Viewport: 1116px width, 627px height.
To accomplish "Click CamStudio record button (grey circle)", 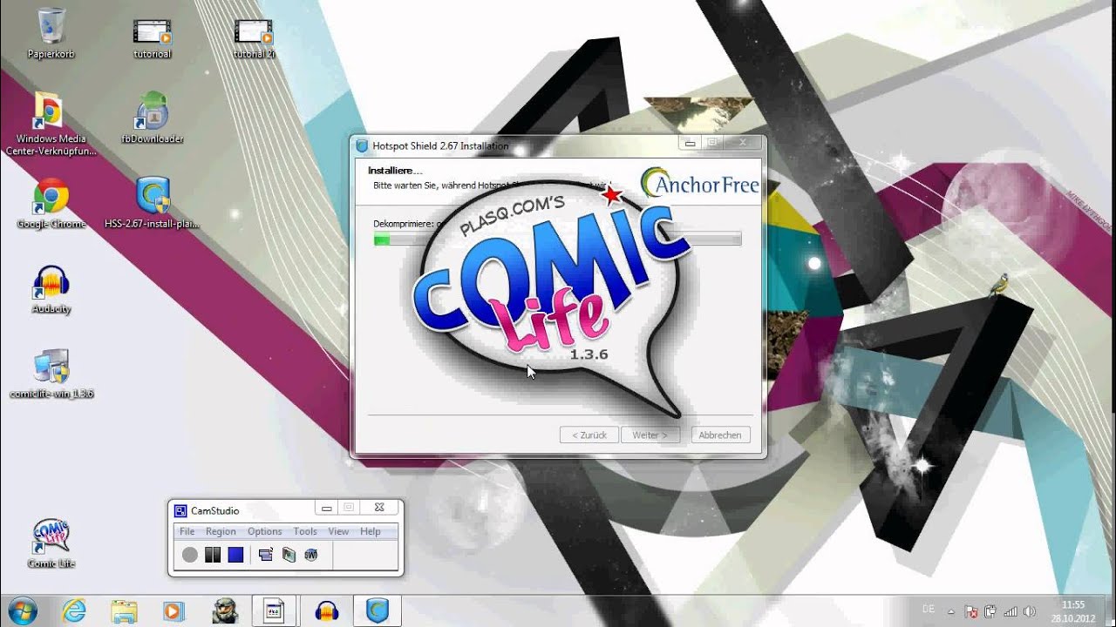I will click(190, 555).
